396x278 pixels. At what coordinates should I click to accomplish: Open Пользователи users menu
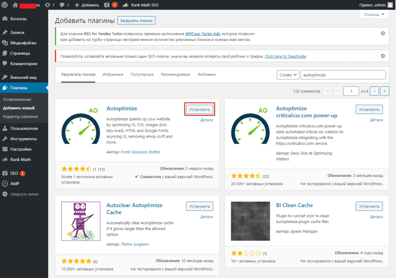(x=24, y=128)
